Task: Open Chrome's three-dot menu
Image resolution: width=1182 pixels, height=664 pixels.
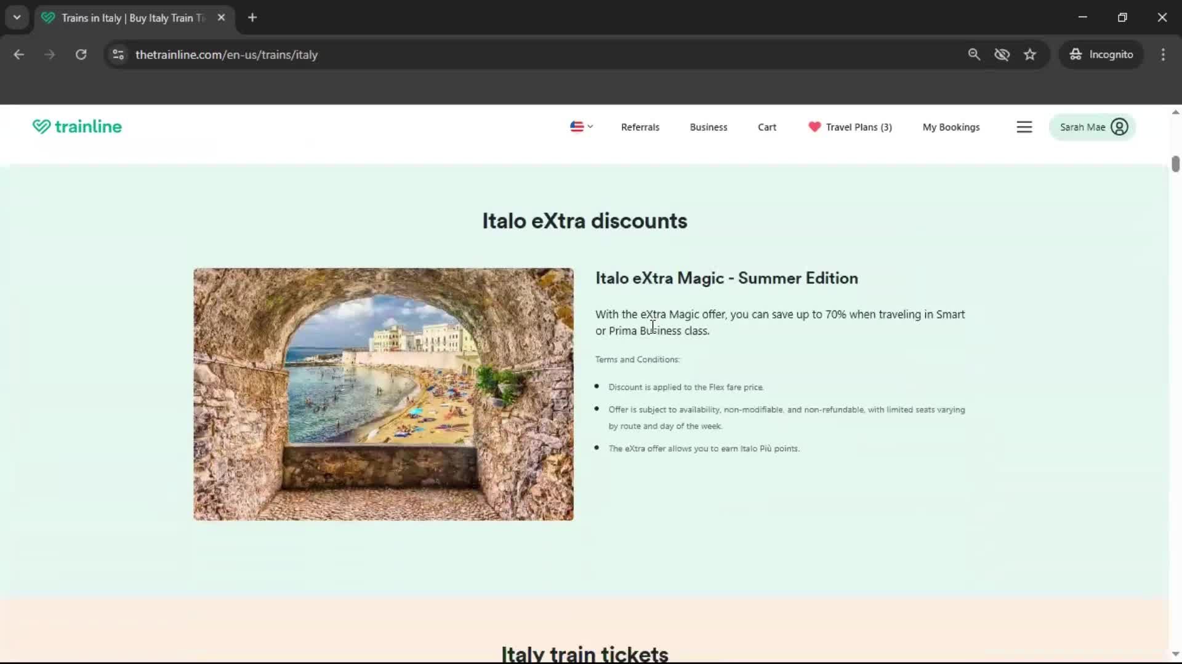Action: 1163,54
